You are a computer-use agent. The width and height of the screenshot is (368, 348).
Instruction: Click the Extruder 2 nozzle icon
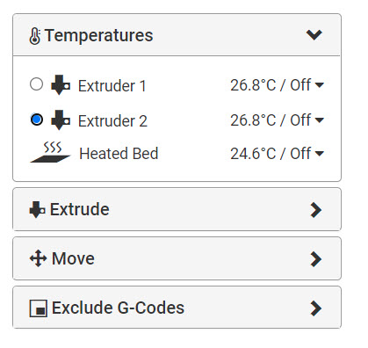point(61,120)
